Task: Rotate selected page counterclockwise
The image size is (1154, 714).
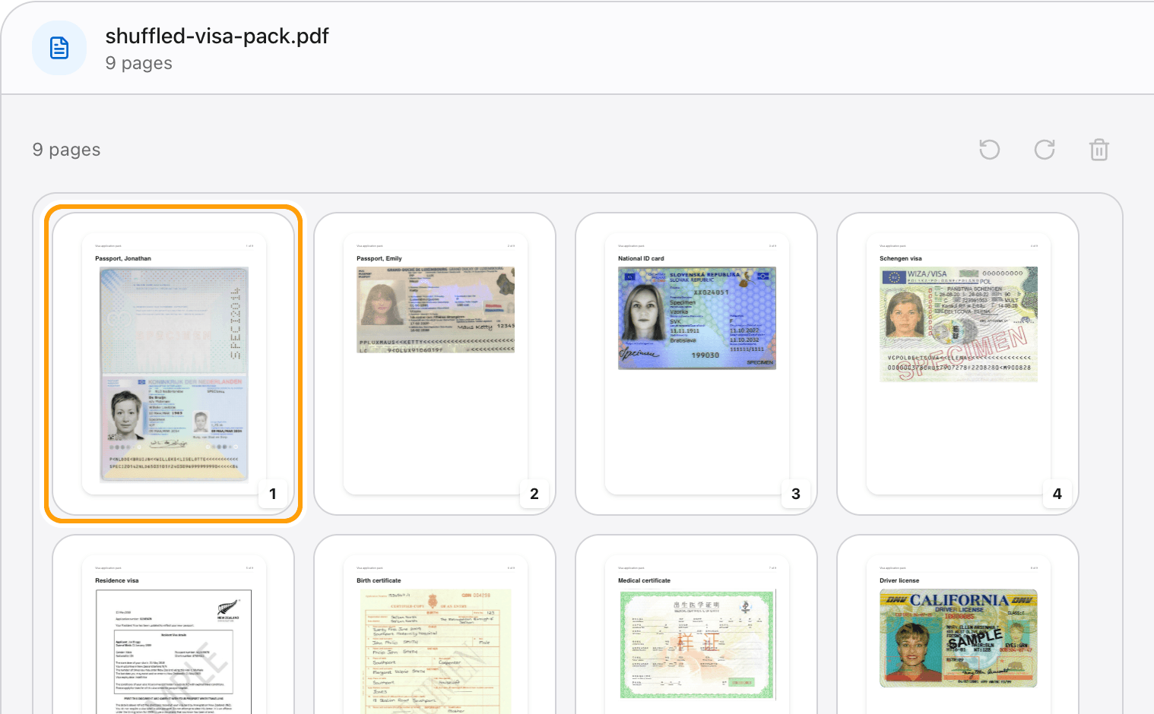Action: [989, 150]
